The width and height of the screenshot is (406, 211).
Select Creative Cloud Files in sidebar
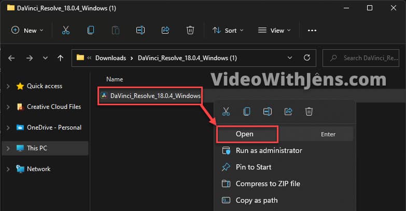click(x=54, y=107)
